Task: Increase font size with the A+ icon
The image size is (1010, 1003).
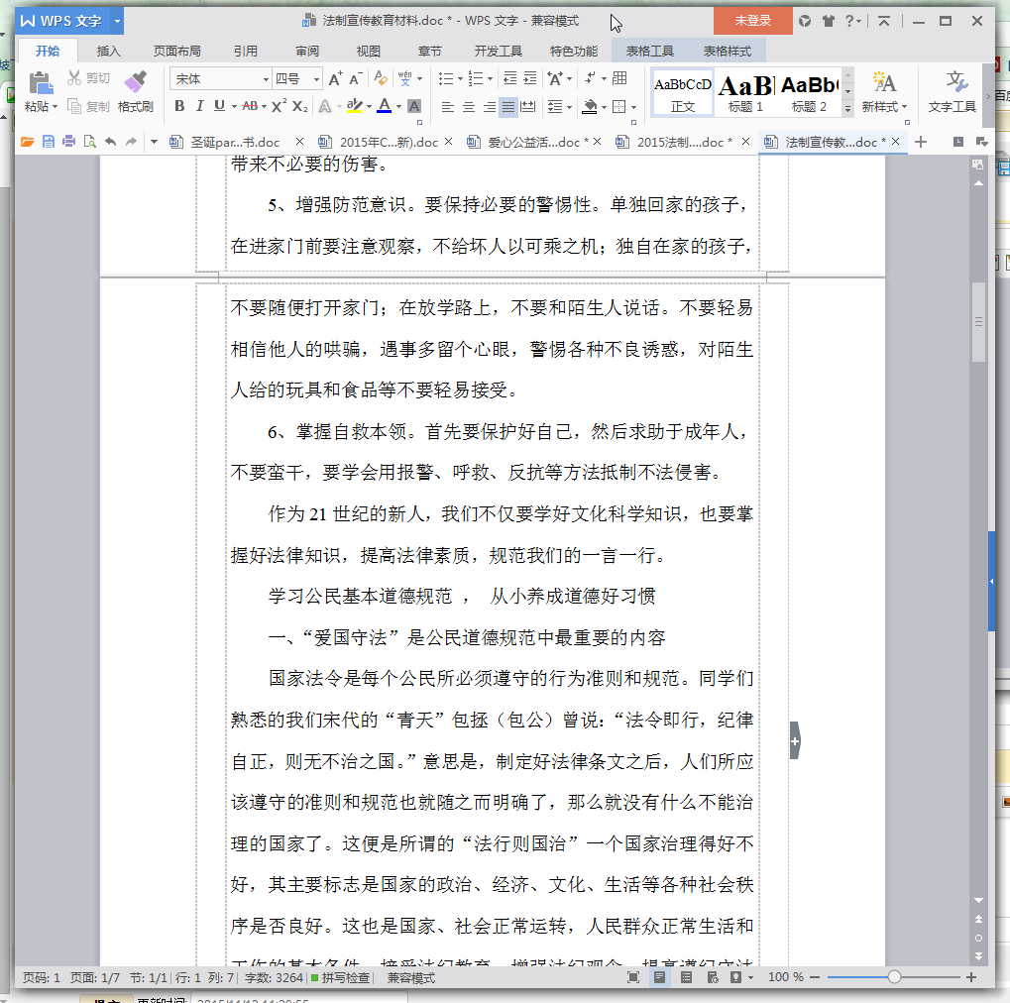Action: point(335,78)
